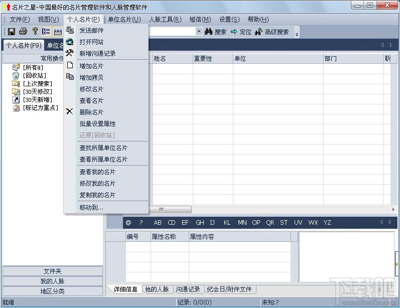
Task: Sort by 单位 column header
Action: tap(279, 58)
